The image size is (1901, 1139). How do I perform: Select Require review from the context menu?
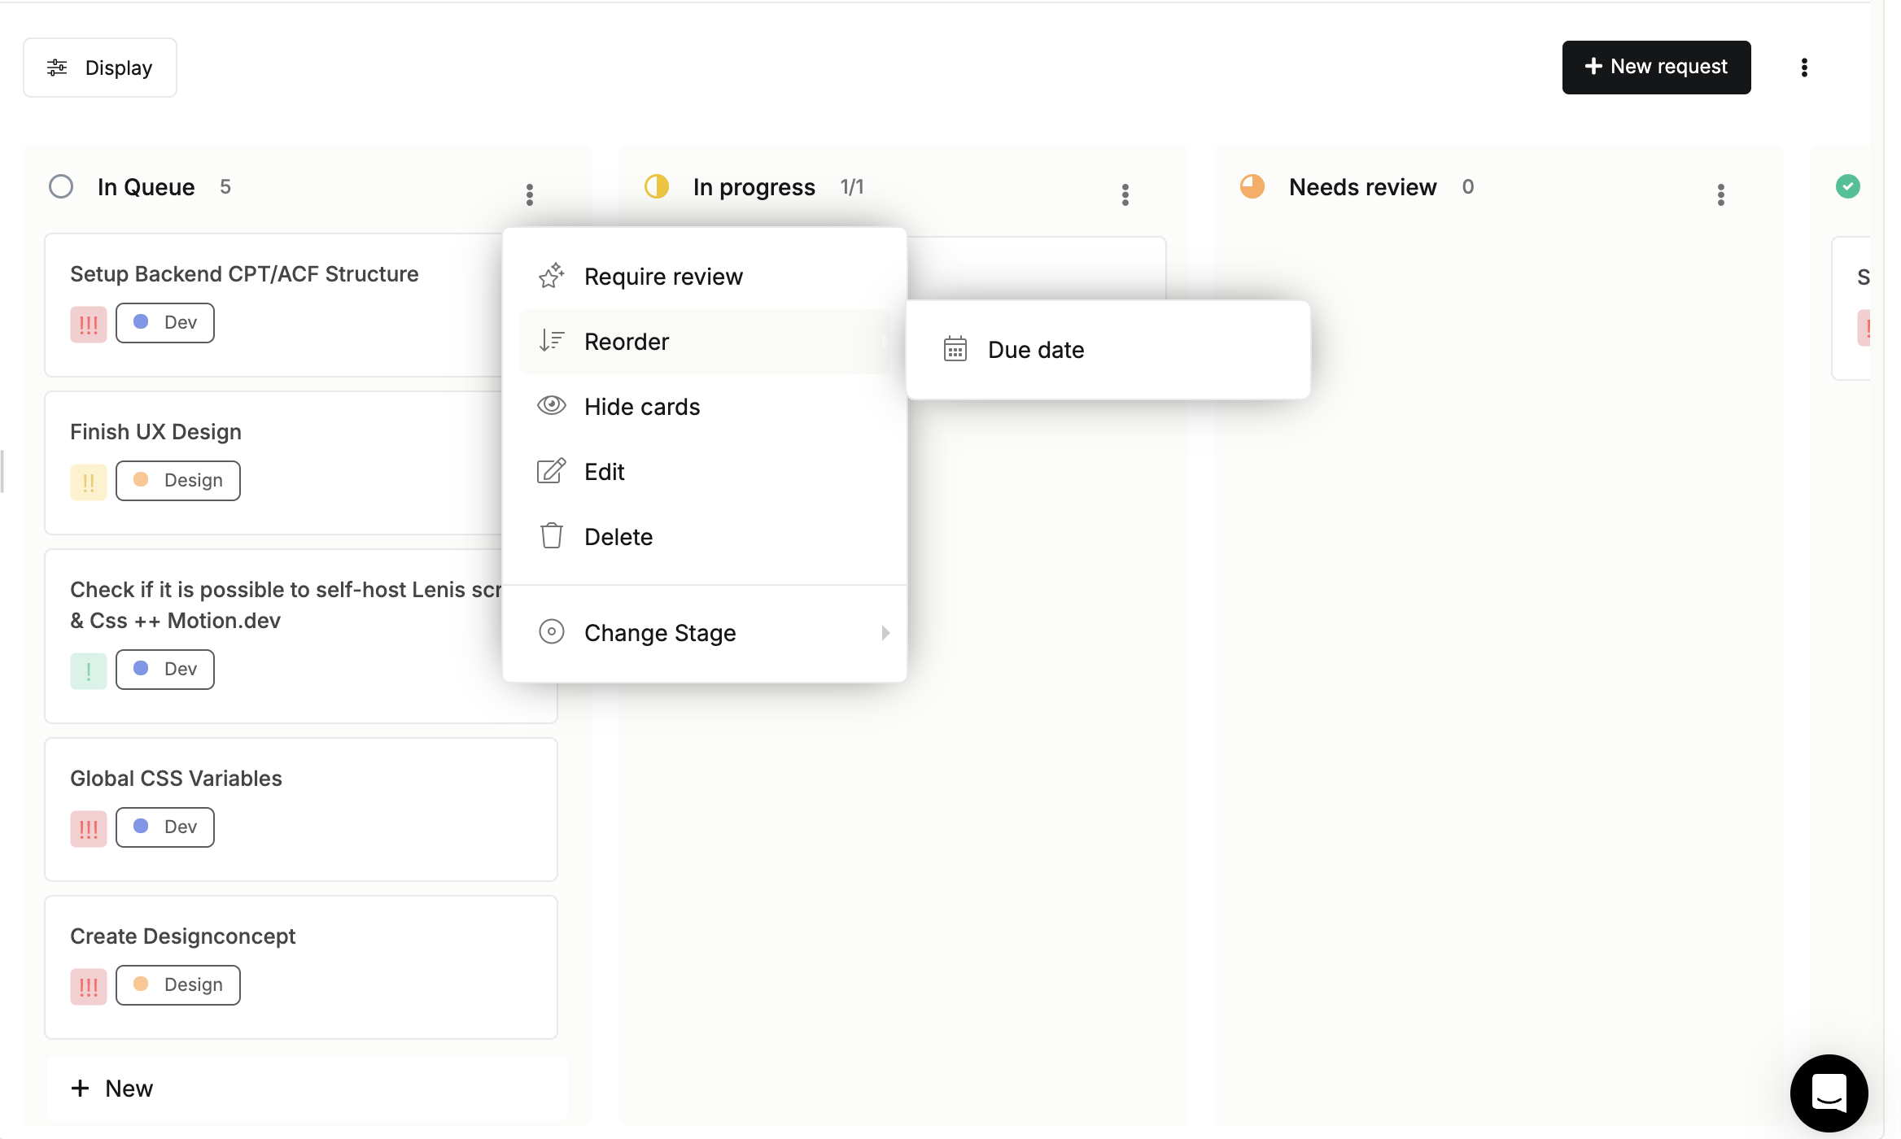click(x=663, y=276)
